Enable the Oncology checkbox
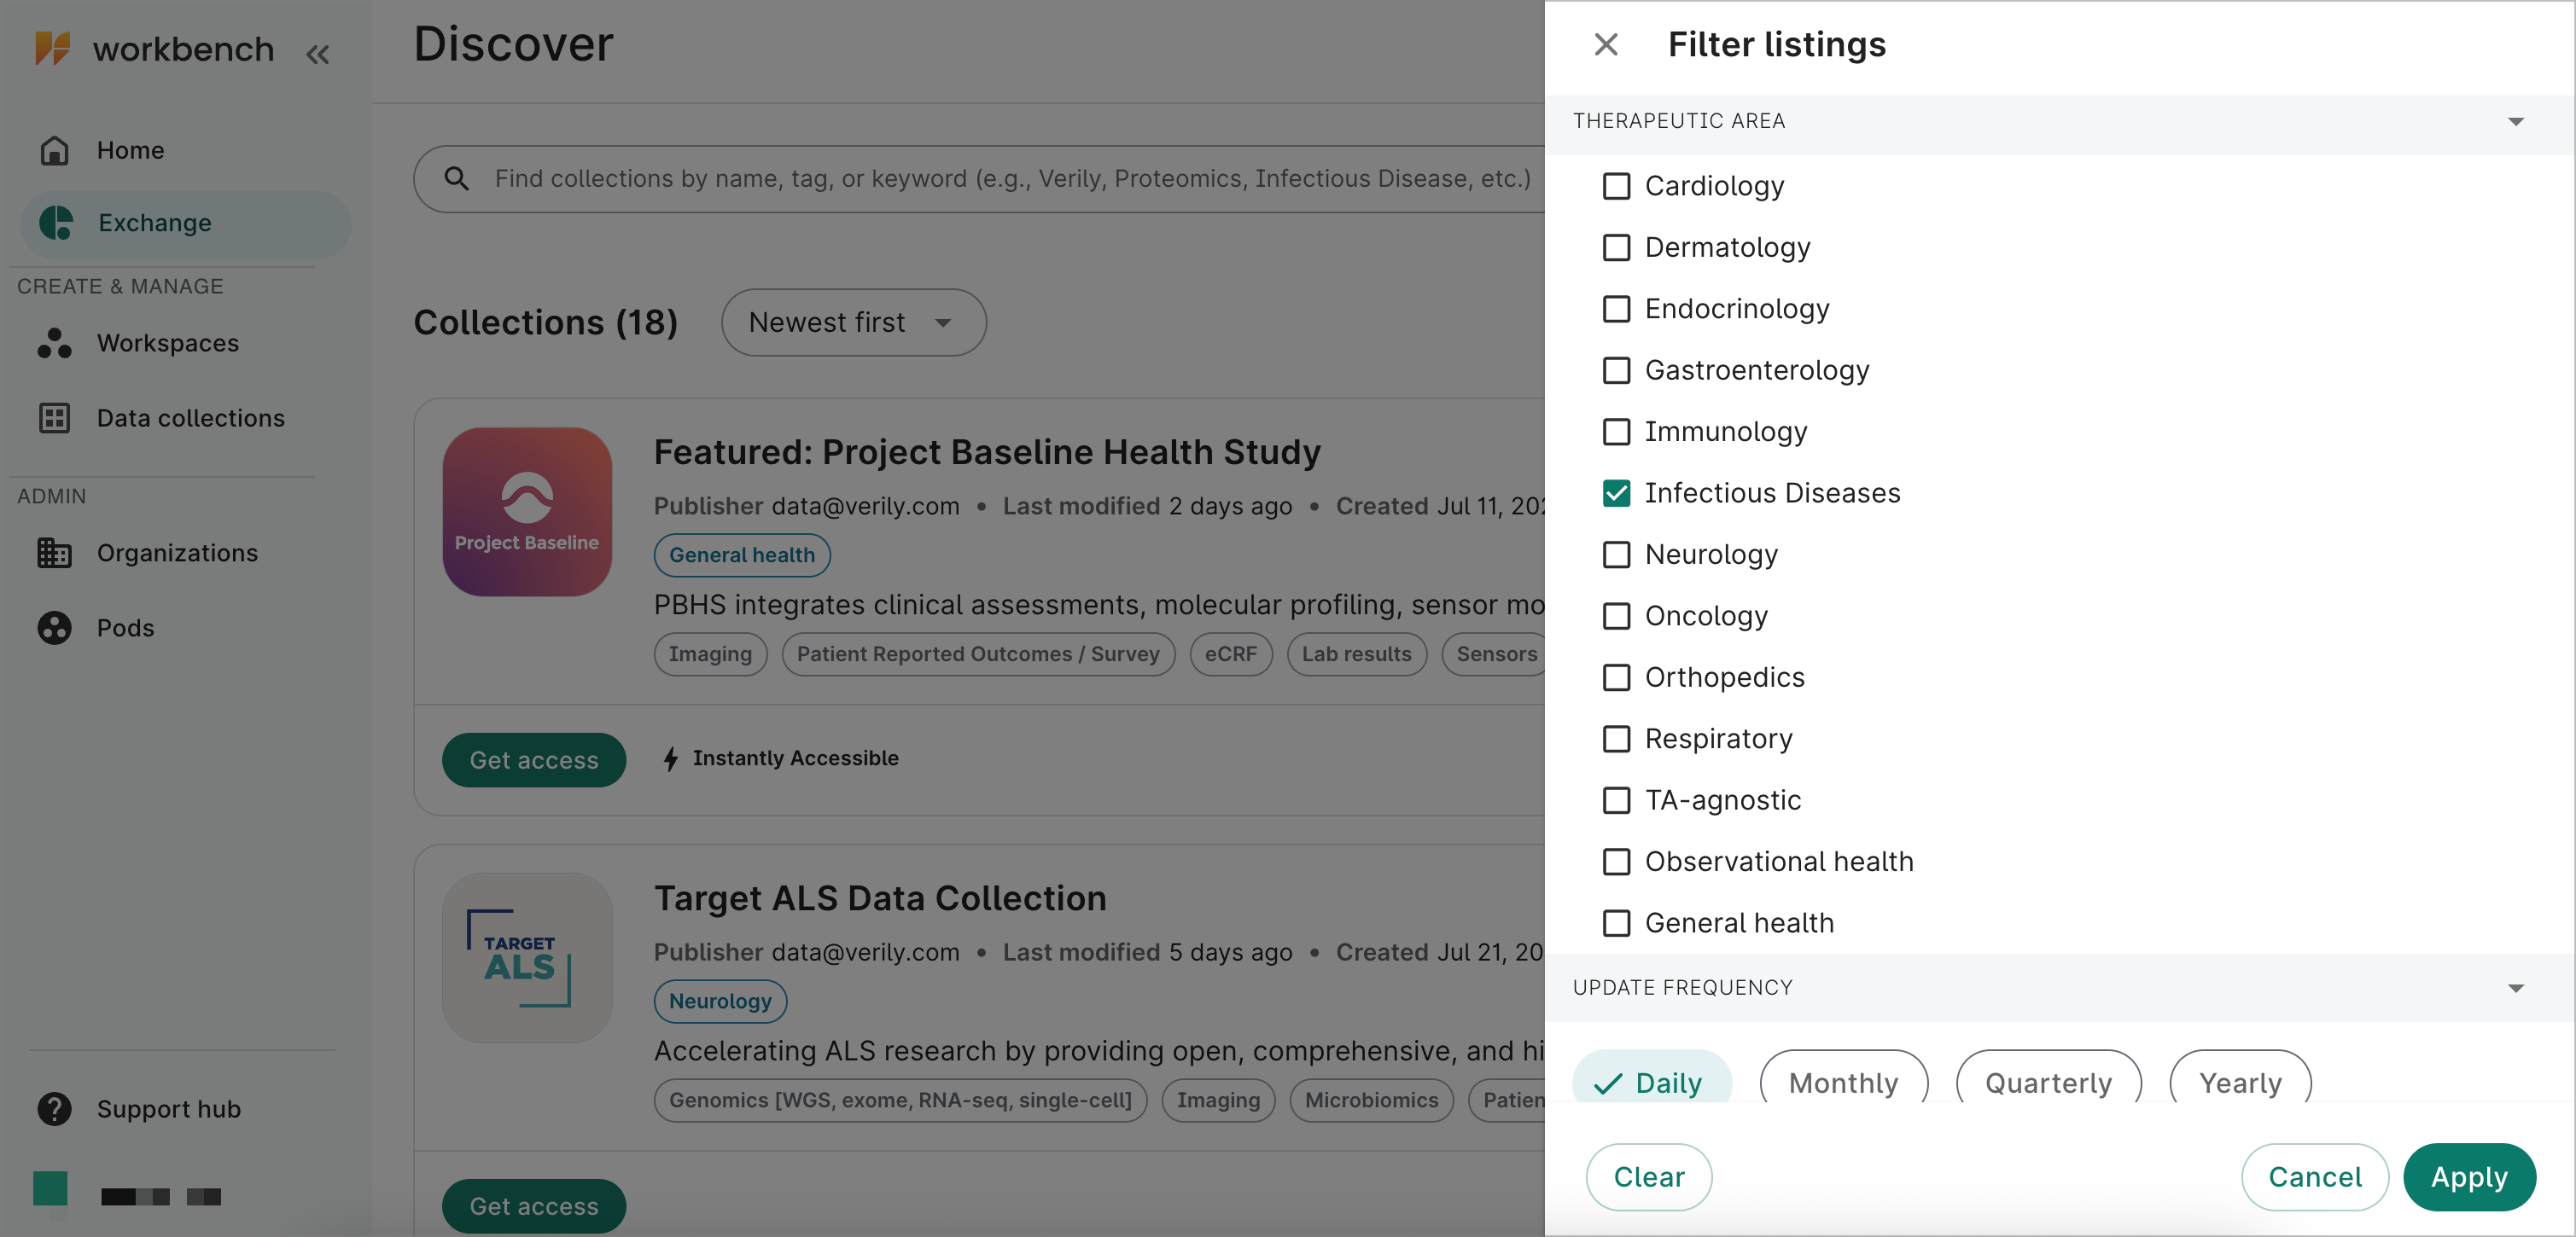The width and height of the screenshot is (2576, 1237). (x=1616, y=617)
